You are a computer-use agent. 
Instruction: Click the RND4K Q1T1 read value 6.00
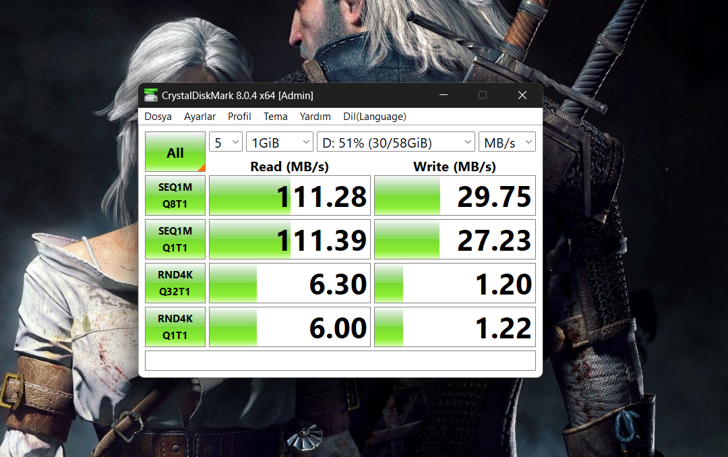[x=290, y=327]
